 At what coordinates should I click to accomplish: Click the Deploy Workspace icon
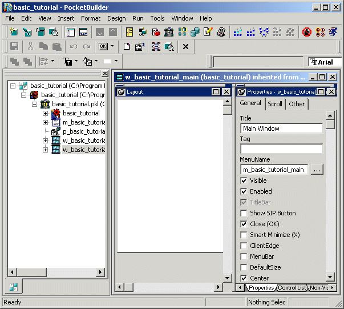[264, 32]
